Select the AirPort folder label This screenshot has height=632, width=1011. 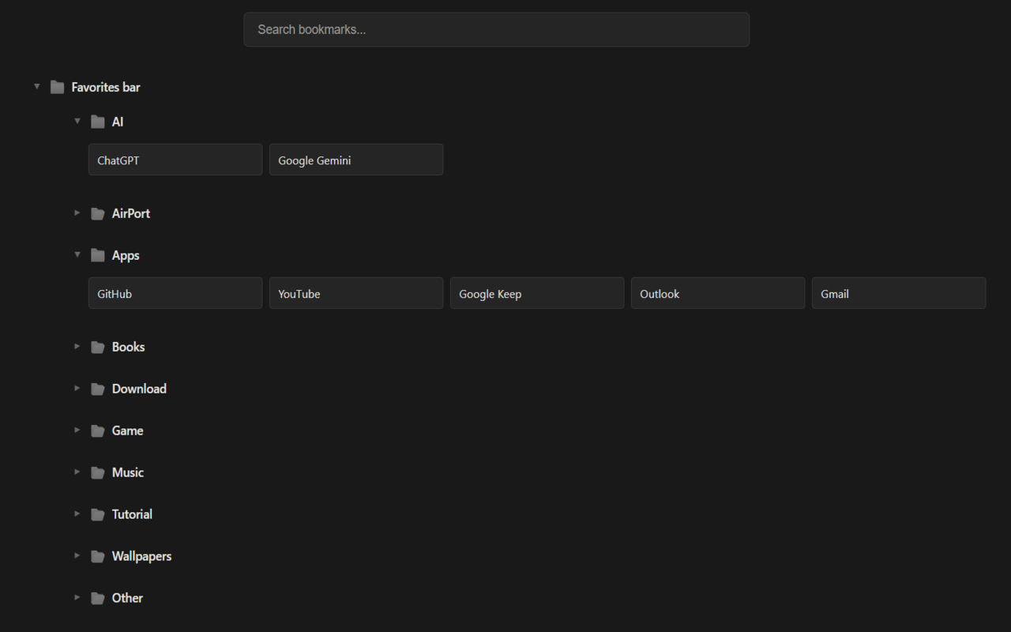pyautogui.click(x=131, y=213)
